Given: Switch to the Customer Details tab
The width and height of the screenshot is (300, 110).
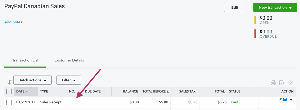Looking at the screenshot, I should tap(69, 60).
